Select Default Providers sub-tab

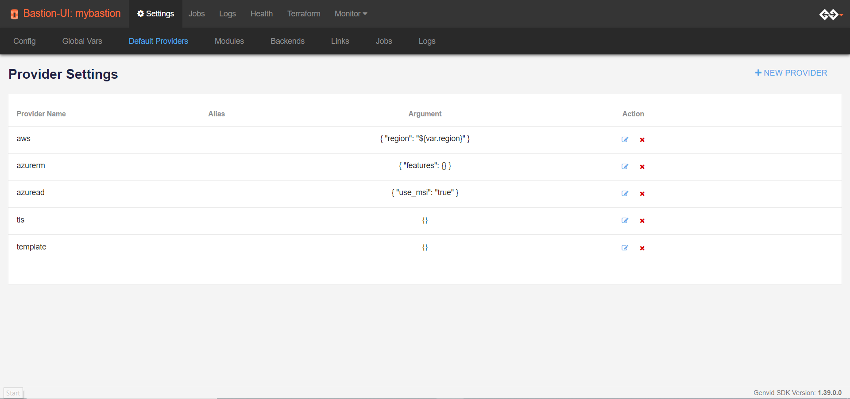pos(158,41)
